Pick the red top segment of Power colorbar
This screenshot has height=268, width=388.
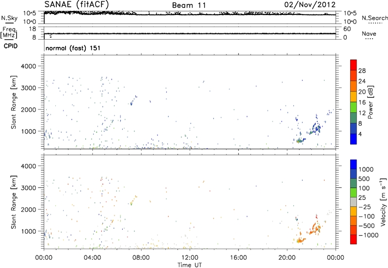[354, 65]
